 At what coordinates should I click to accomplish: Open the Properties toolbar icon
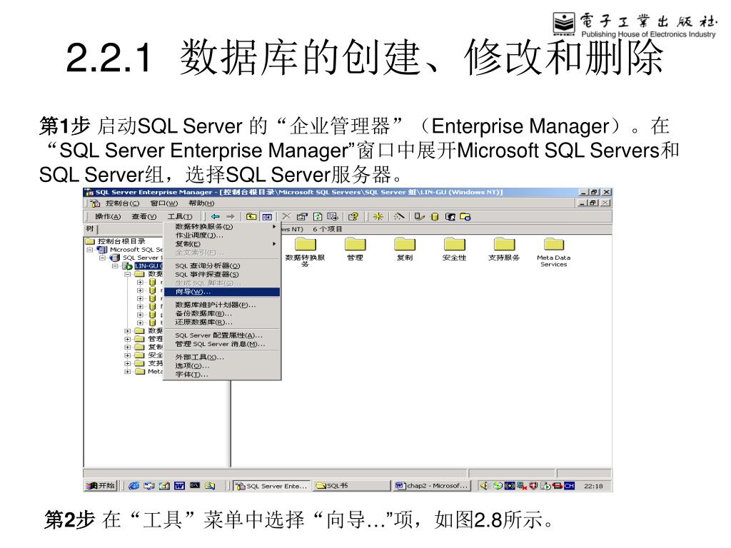302,217
